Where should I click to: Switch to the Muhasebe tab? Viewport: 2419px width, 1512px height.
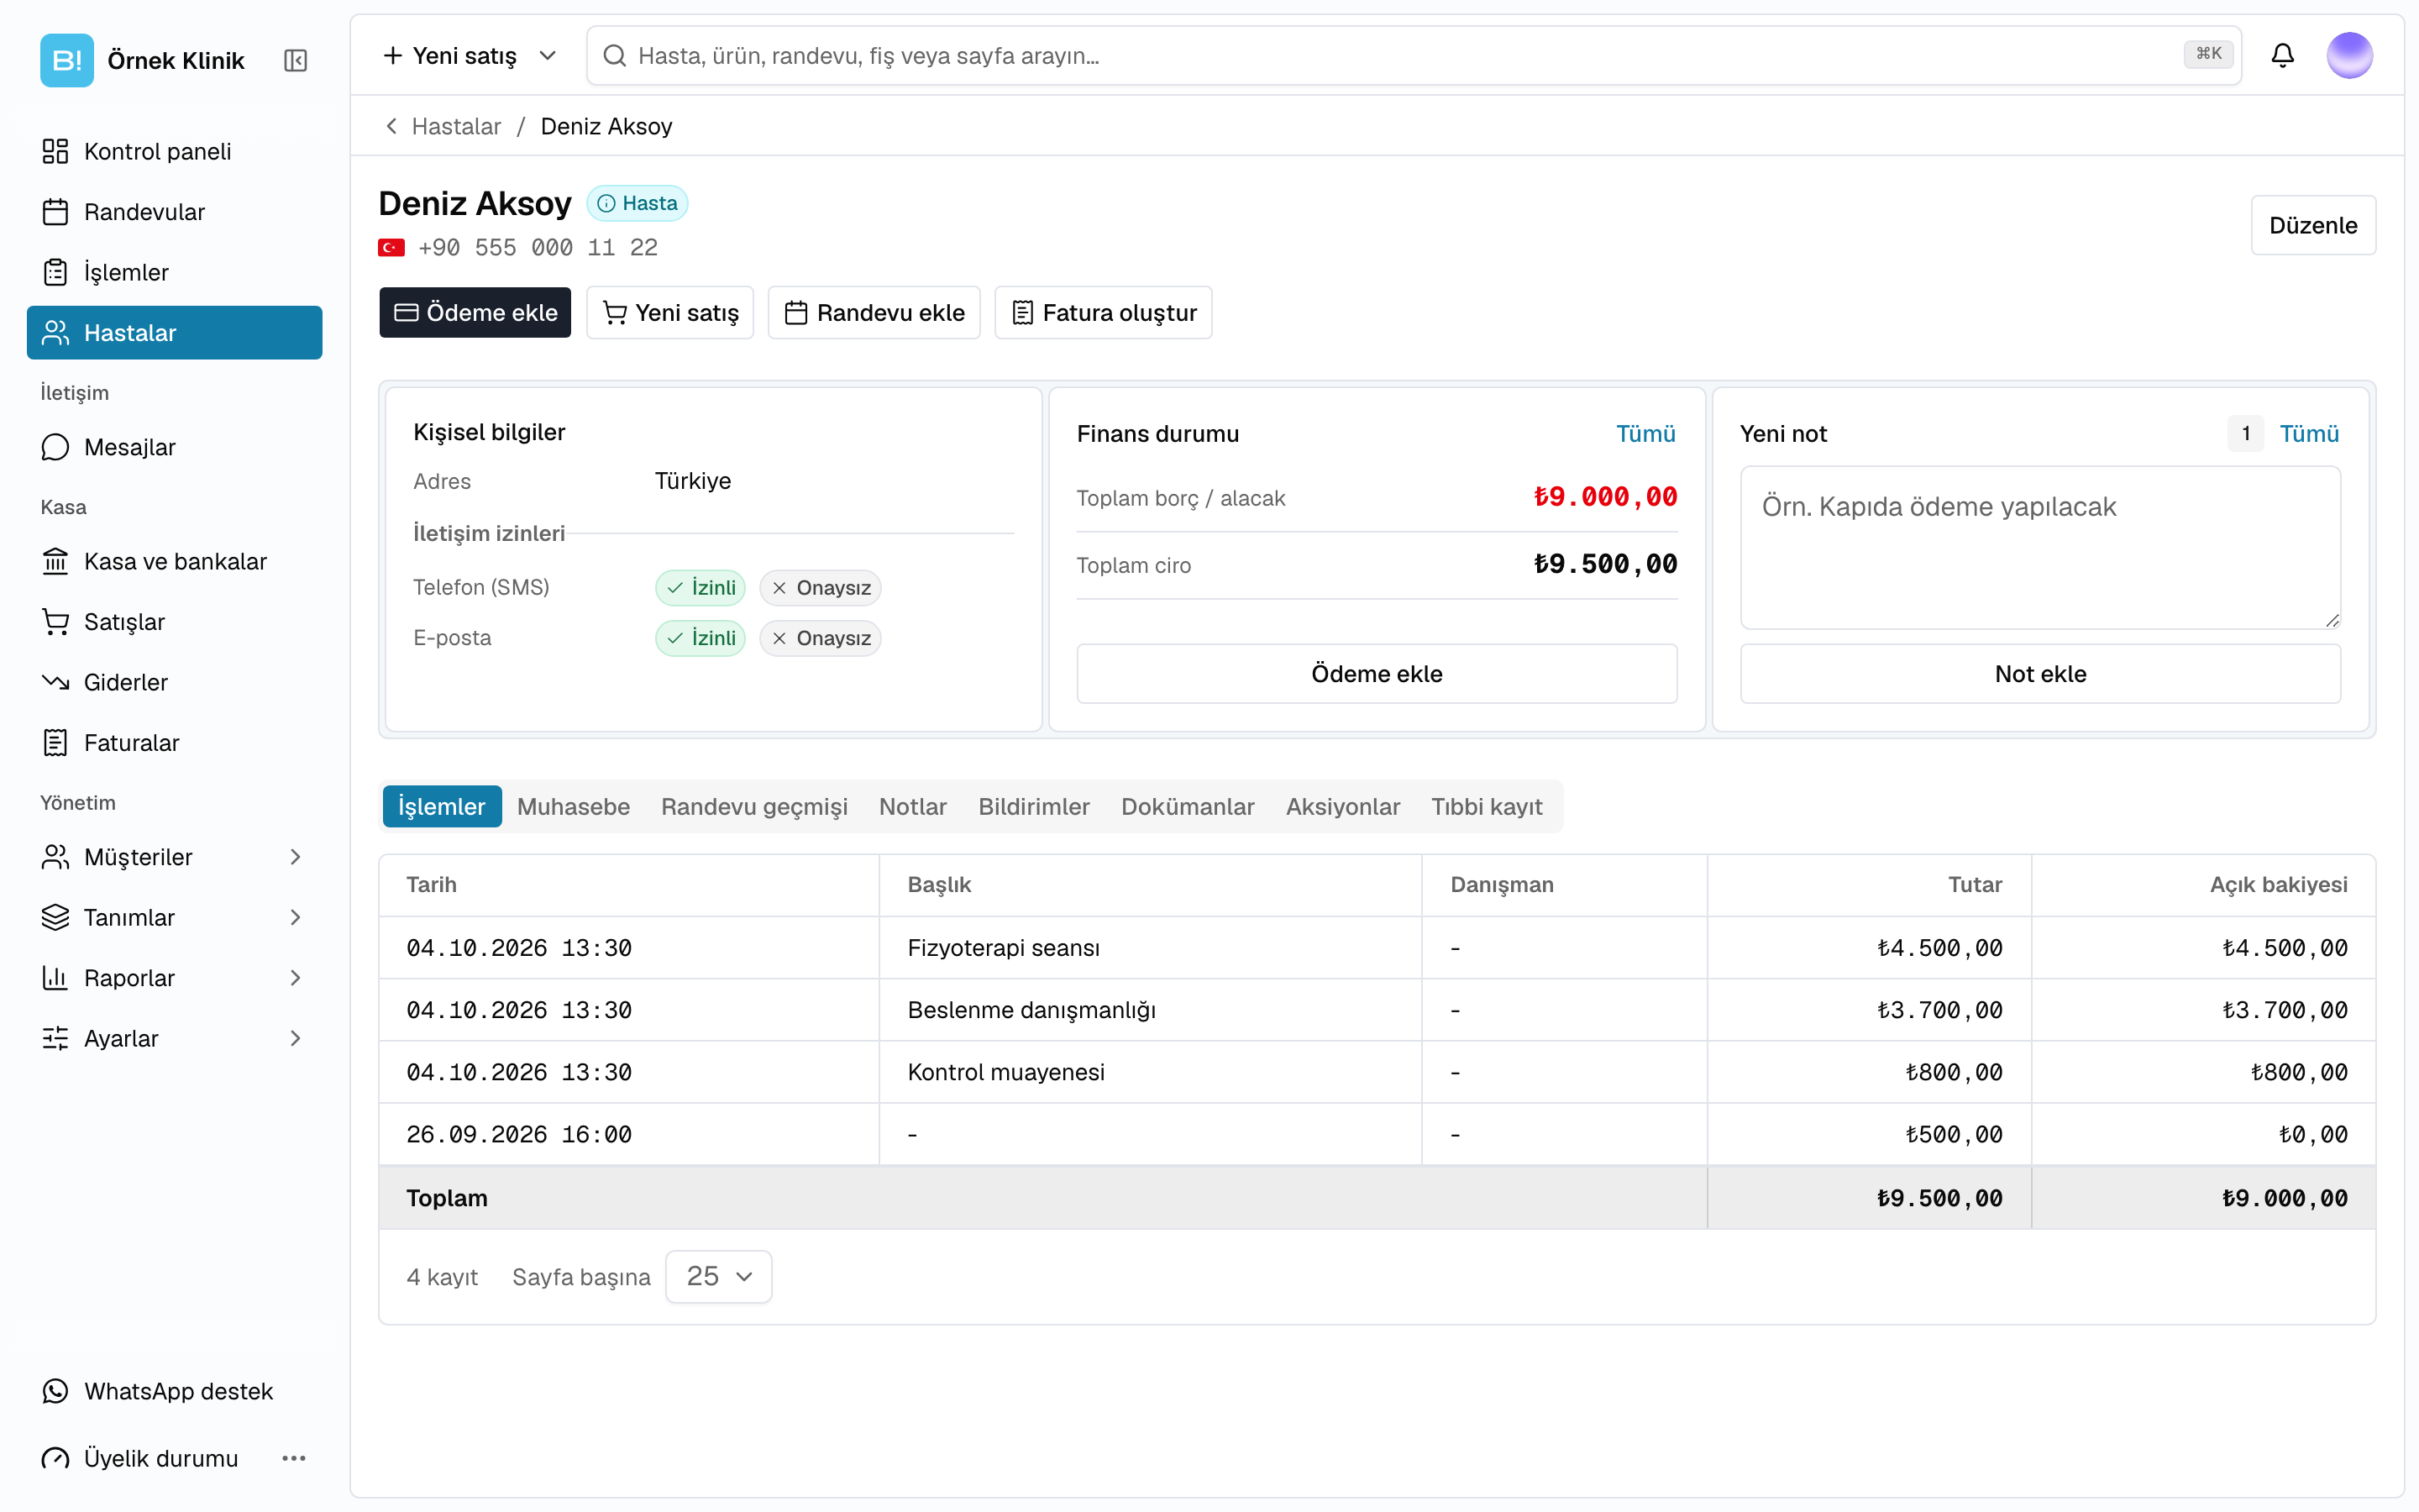tap(574, 806)
